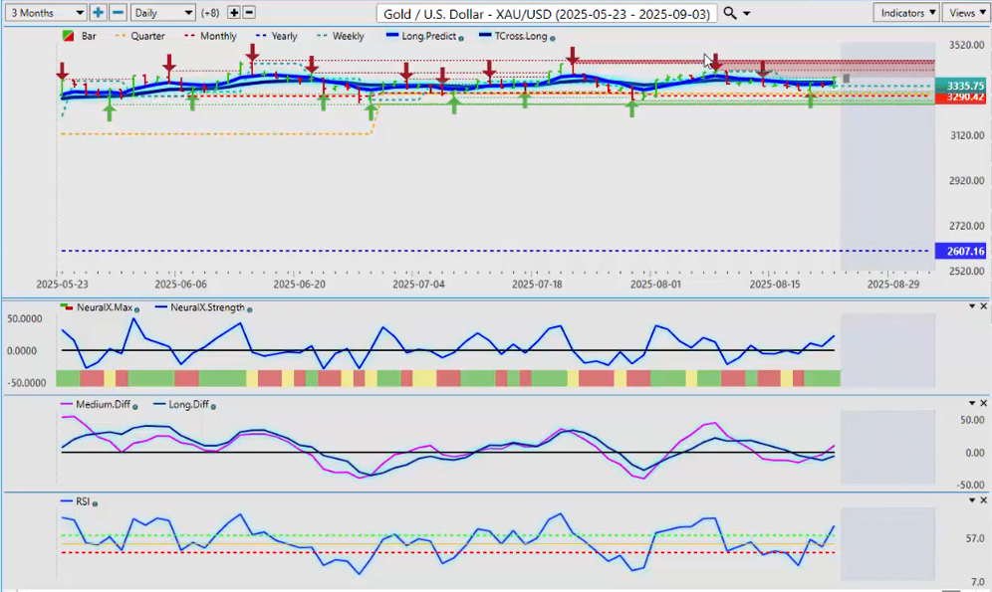Expand the Medium.Diff panel options arrow

[x=971, y=403]
